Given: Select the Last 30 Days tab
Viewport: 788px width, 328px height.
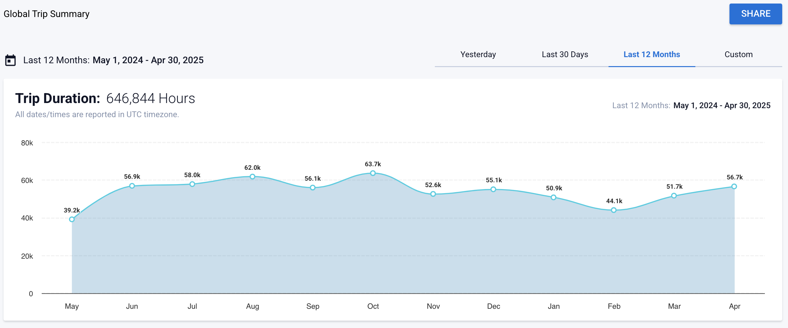Looking at the screenshot, I should [x=565, y=55].
